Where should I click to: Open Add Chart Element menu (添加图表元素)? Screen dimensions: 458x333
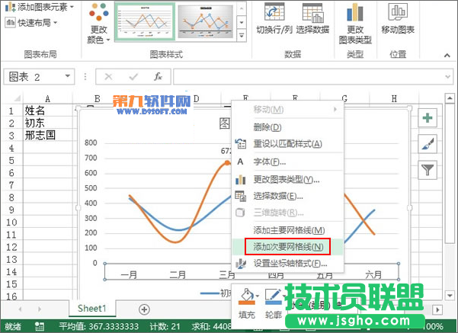(40, 7)
